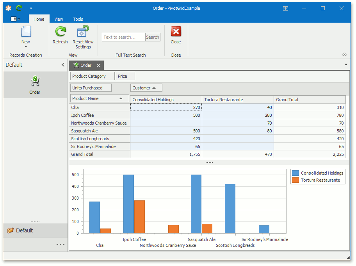Click the New record icon
This screenshot has height=266, width=356.
click(x=26, y=31)
